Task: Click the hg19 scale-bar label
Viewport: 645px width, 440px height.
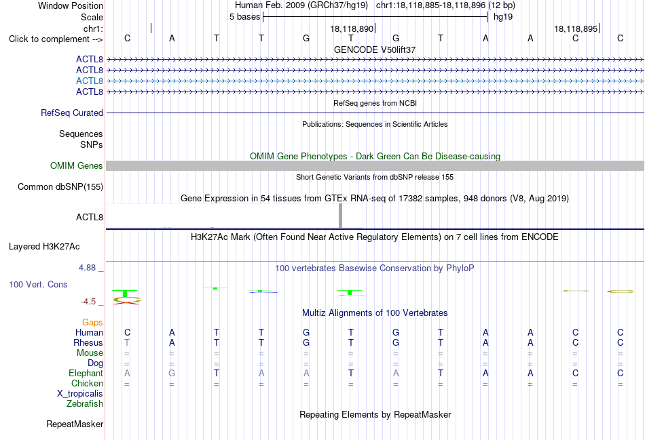Action: [x=503, y=17]
